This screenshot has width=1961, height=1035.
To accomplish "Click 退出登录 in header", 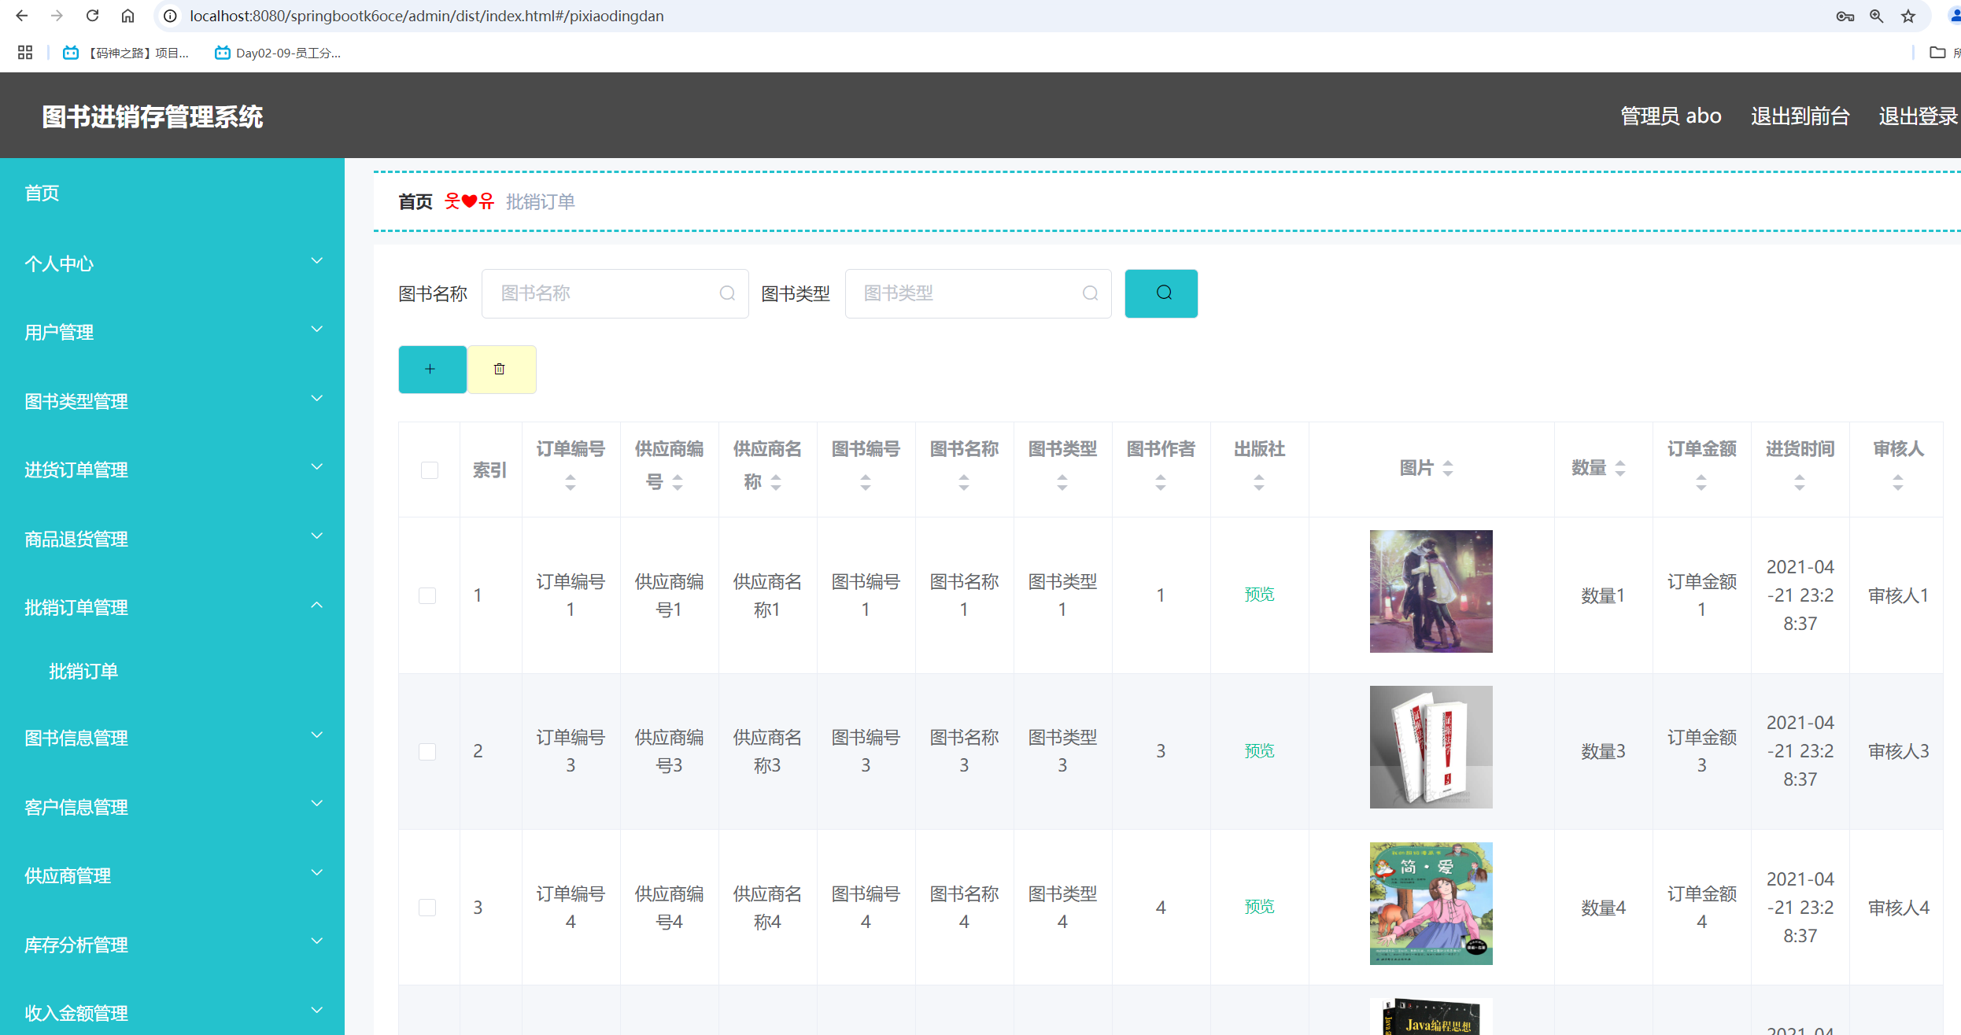I will click(1919, 116).
